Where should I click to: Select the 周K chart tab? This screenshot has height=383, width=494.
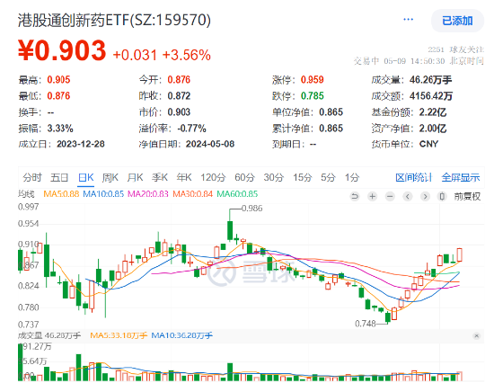(110, 178)
